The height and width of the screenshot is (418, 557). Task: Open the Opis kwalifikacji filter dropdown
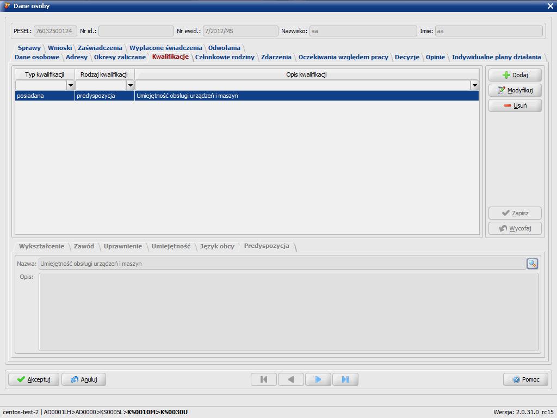pos(474,85)
